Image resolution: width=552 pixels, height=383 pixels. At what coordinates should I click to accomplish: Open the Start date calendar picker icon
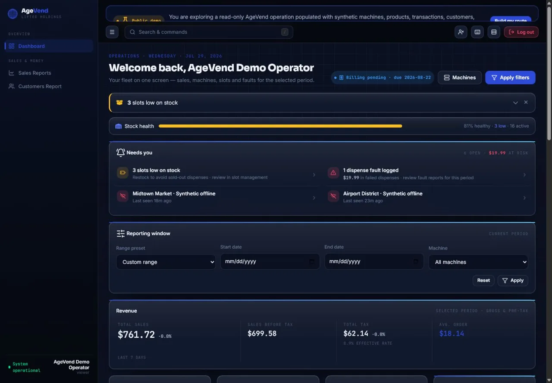(312, 262)
